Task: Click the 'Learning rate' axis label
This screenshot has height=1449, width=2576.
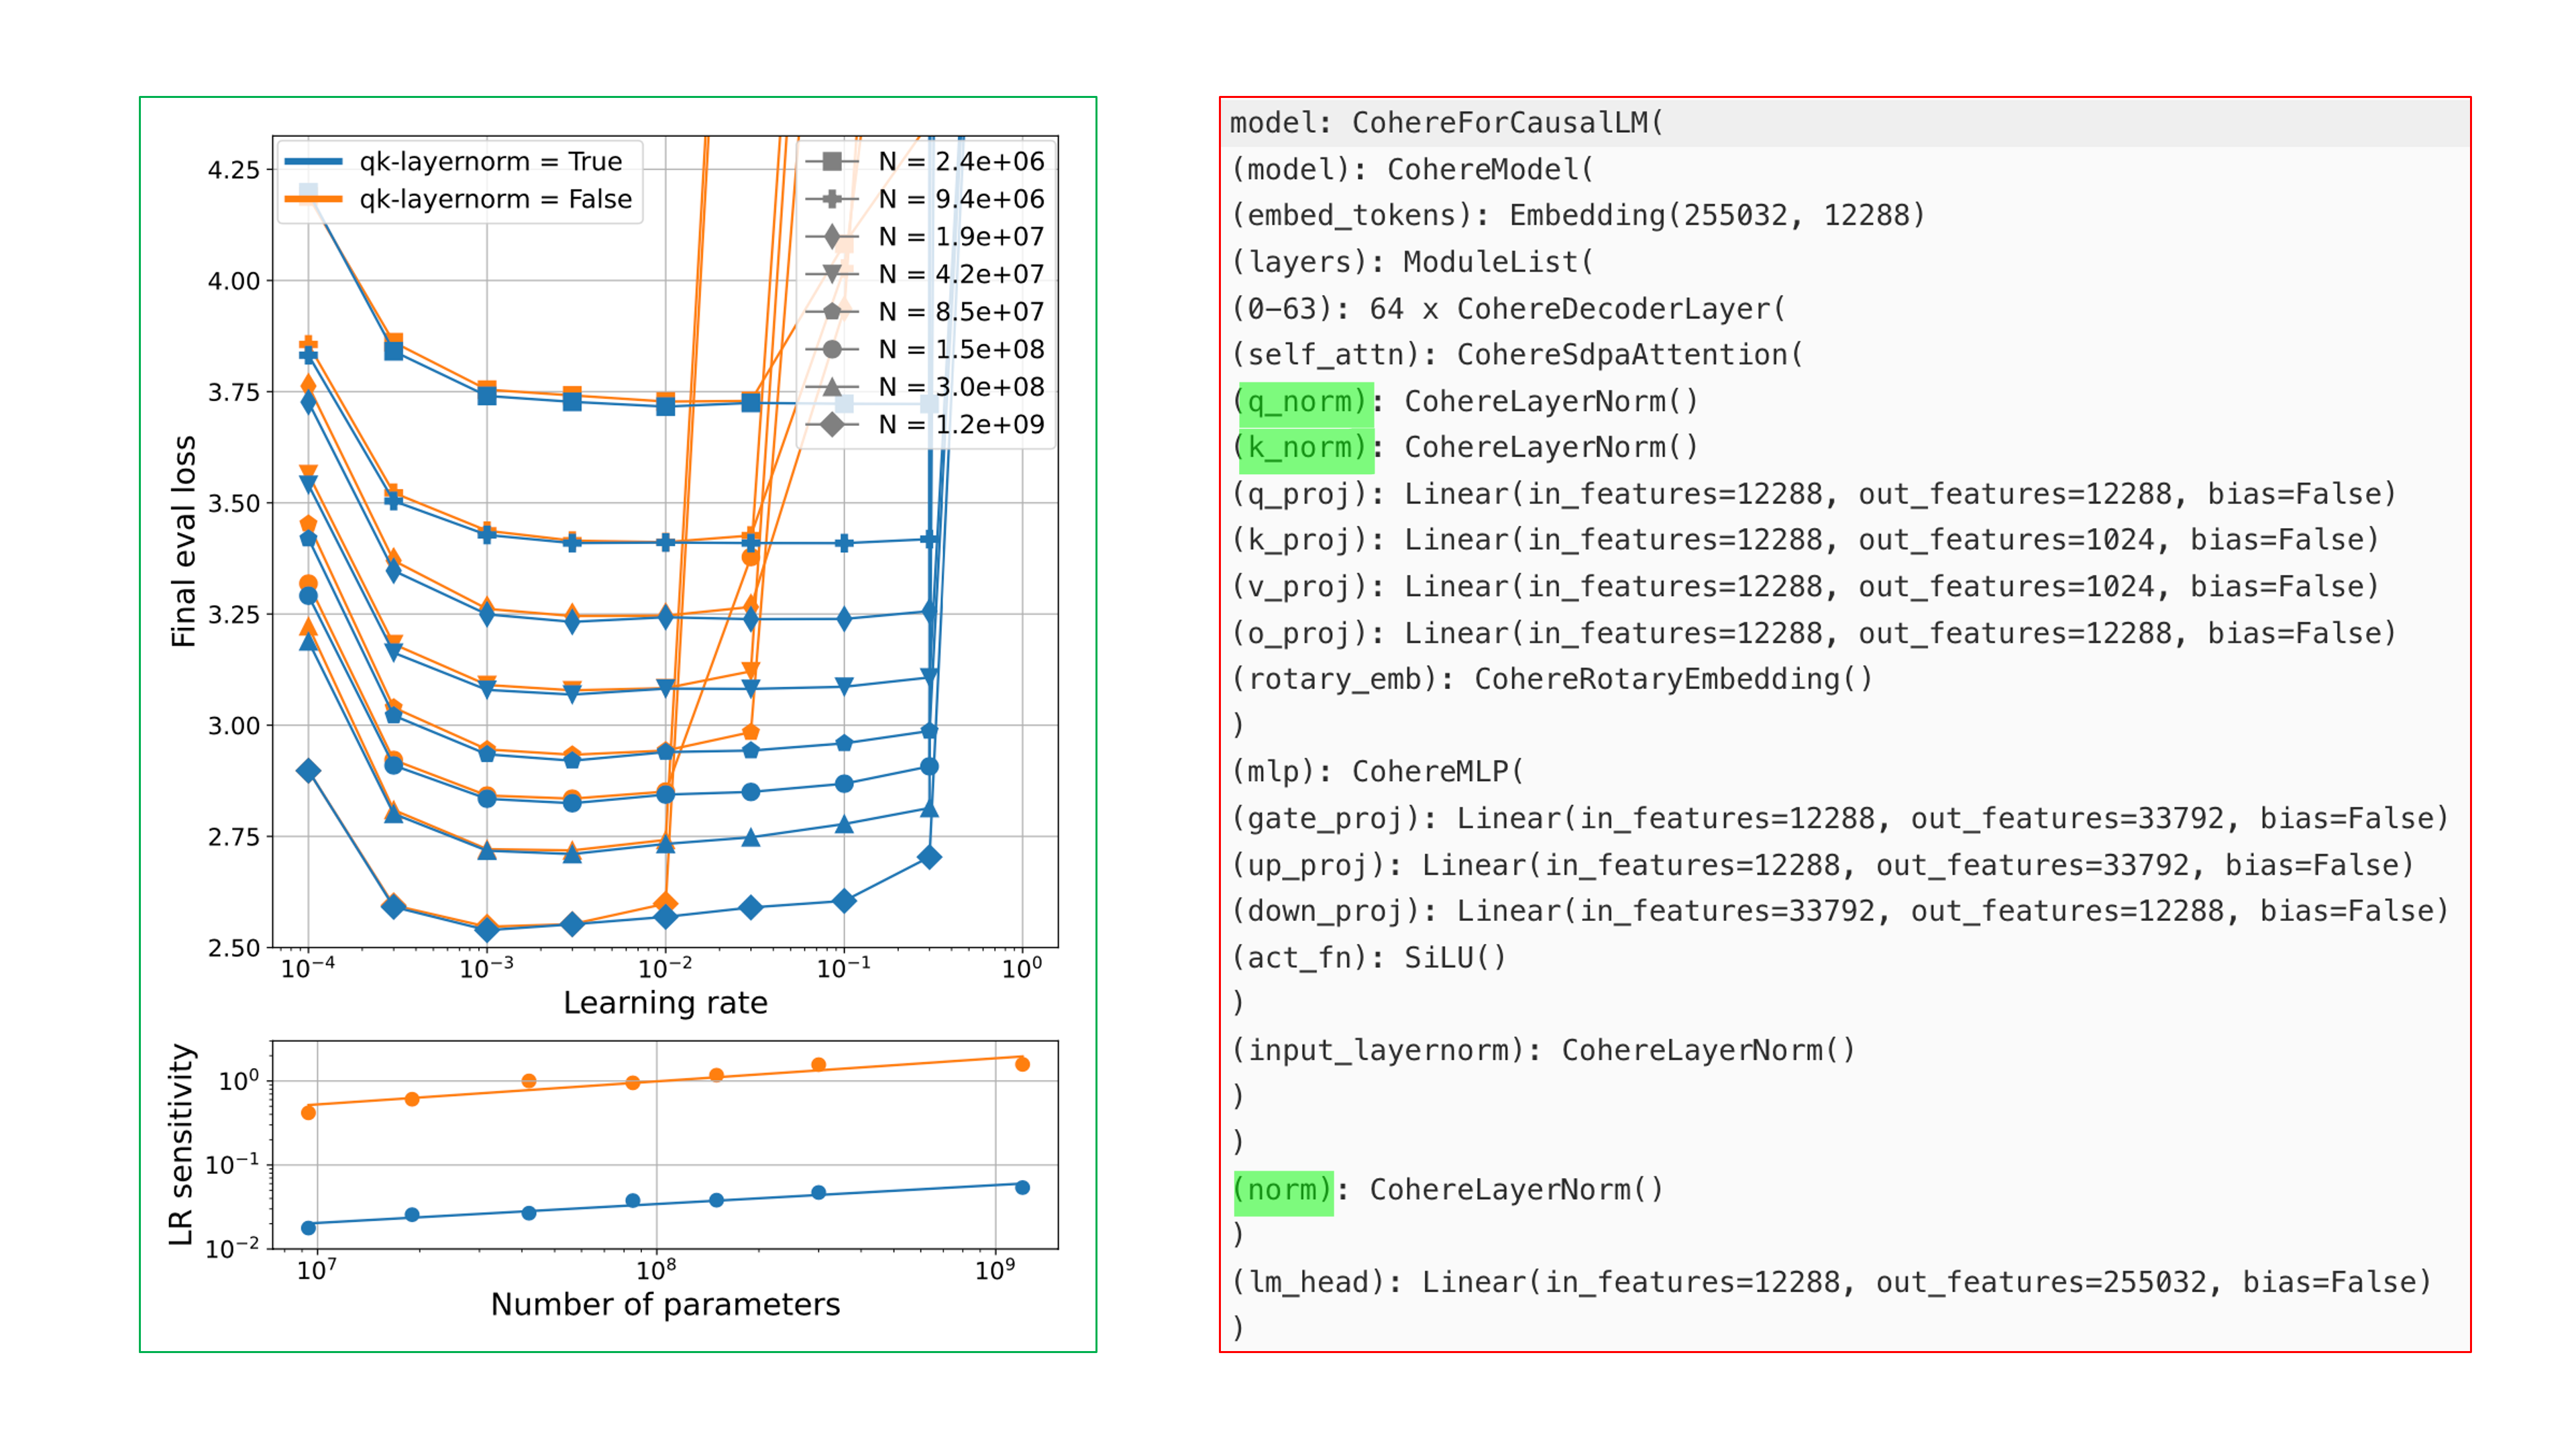Action: tap(666, 1002)
